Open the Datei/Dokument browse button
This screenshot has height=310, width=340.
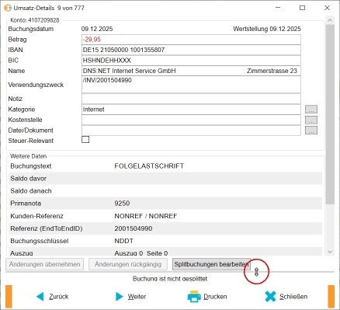click(311, 131)
